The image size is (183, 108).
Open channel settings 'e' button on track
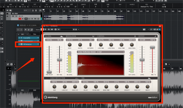[26, 19]
